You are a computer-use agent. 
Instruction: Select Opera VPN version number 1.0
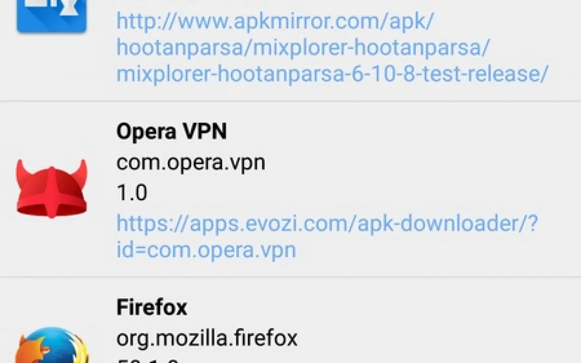132,193
